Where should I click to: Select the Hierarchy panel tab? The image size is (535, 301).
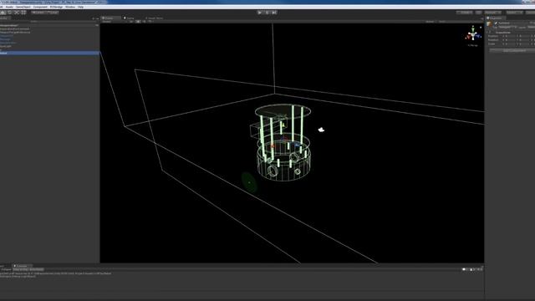(x=5, y=18)
